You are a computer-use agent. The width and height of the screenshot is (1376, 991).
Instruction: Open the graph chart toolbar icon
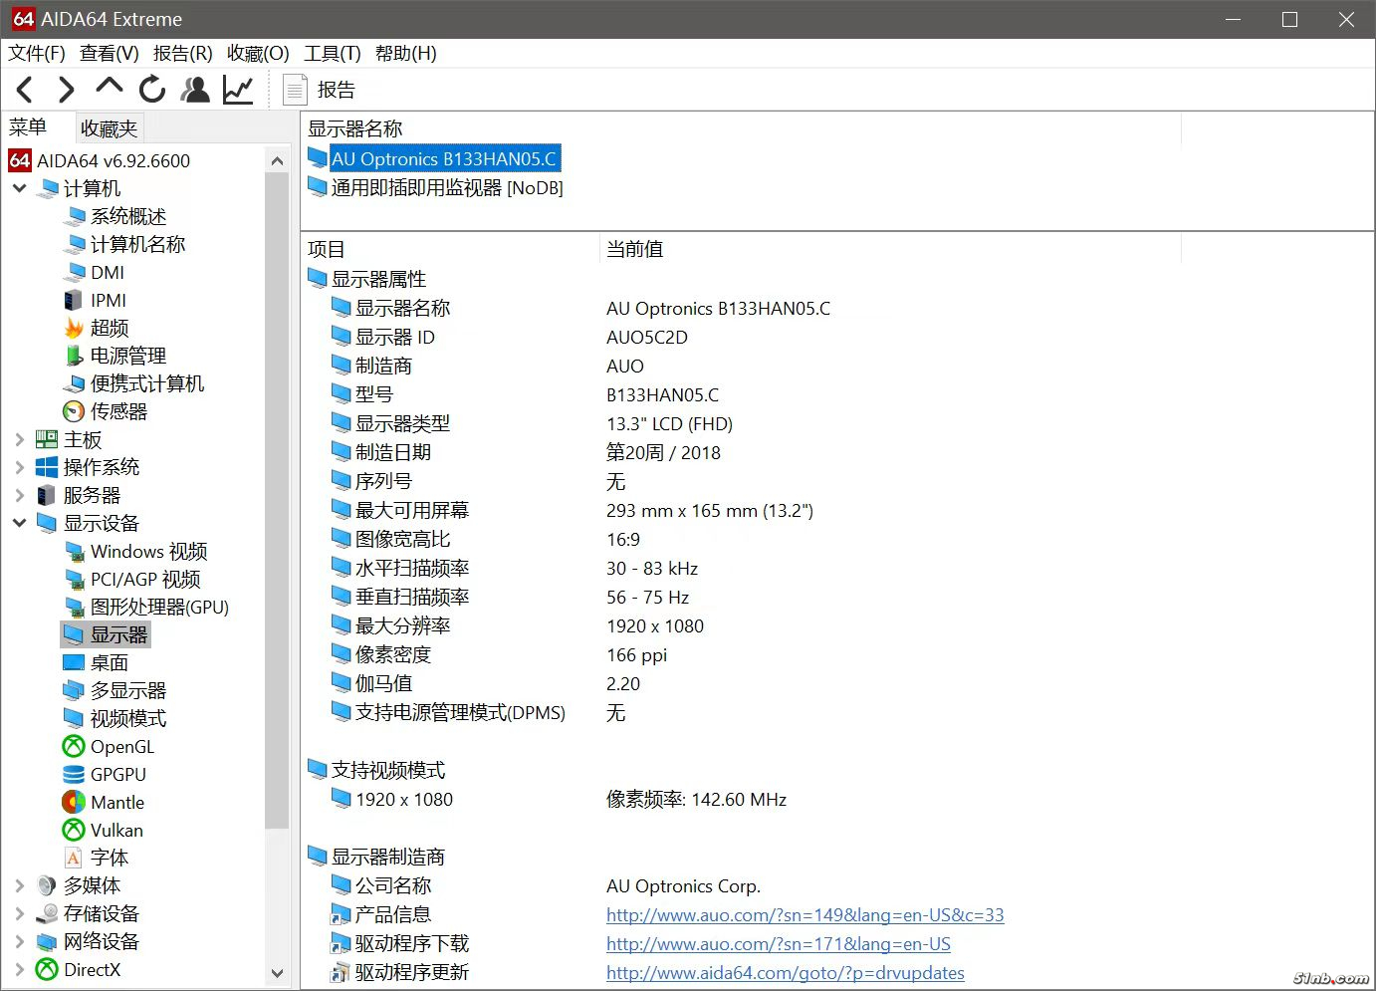(238, 90)
